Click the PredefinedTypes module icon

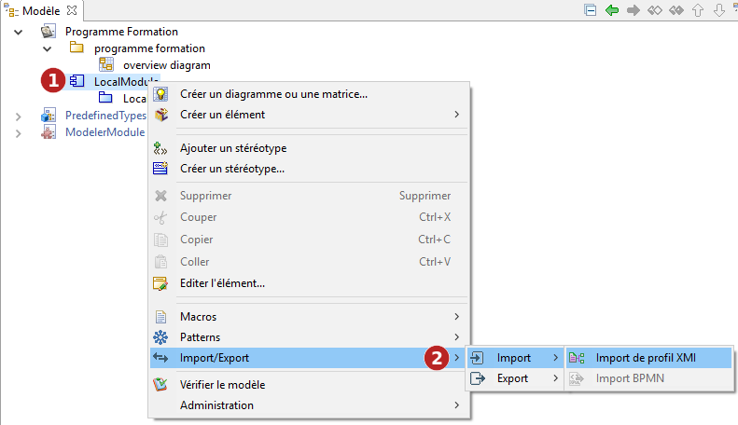tap(48, 116)
